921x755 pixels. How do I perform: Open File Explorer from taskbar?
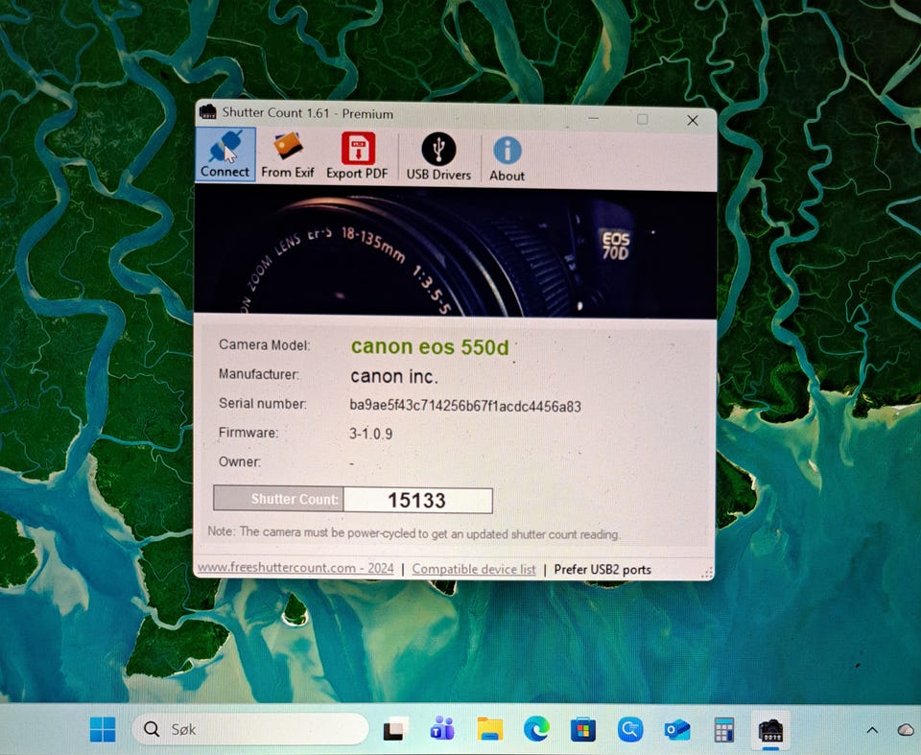coord(490,730)
